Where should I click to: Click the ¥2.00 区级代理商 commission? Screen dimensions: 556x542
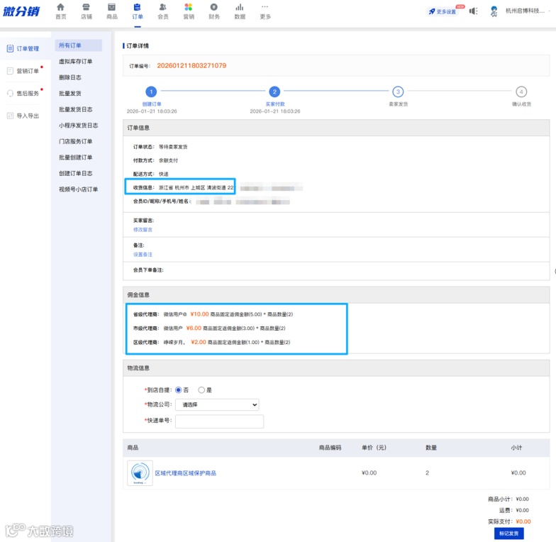click(199, 342)
